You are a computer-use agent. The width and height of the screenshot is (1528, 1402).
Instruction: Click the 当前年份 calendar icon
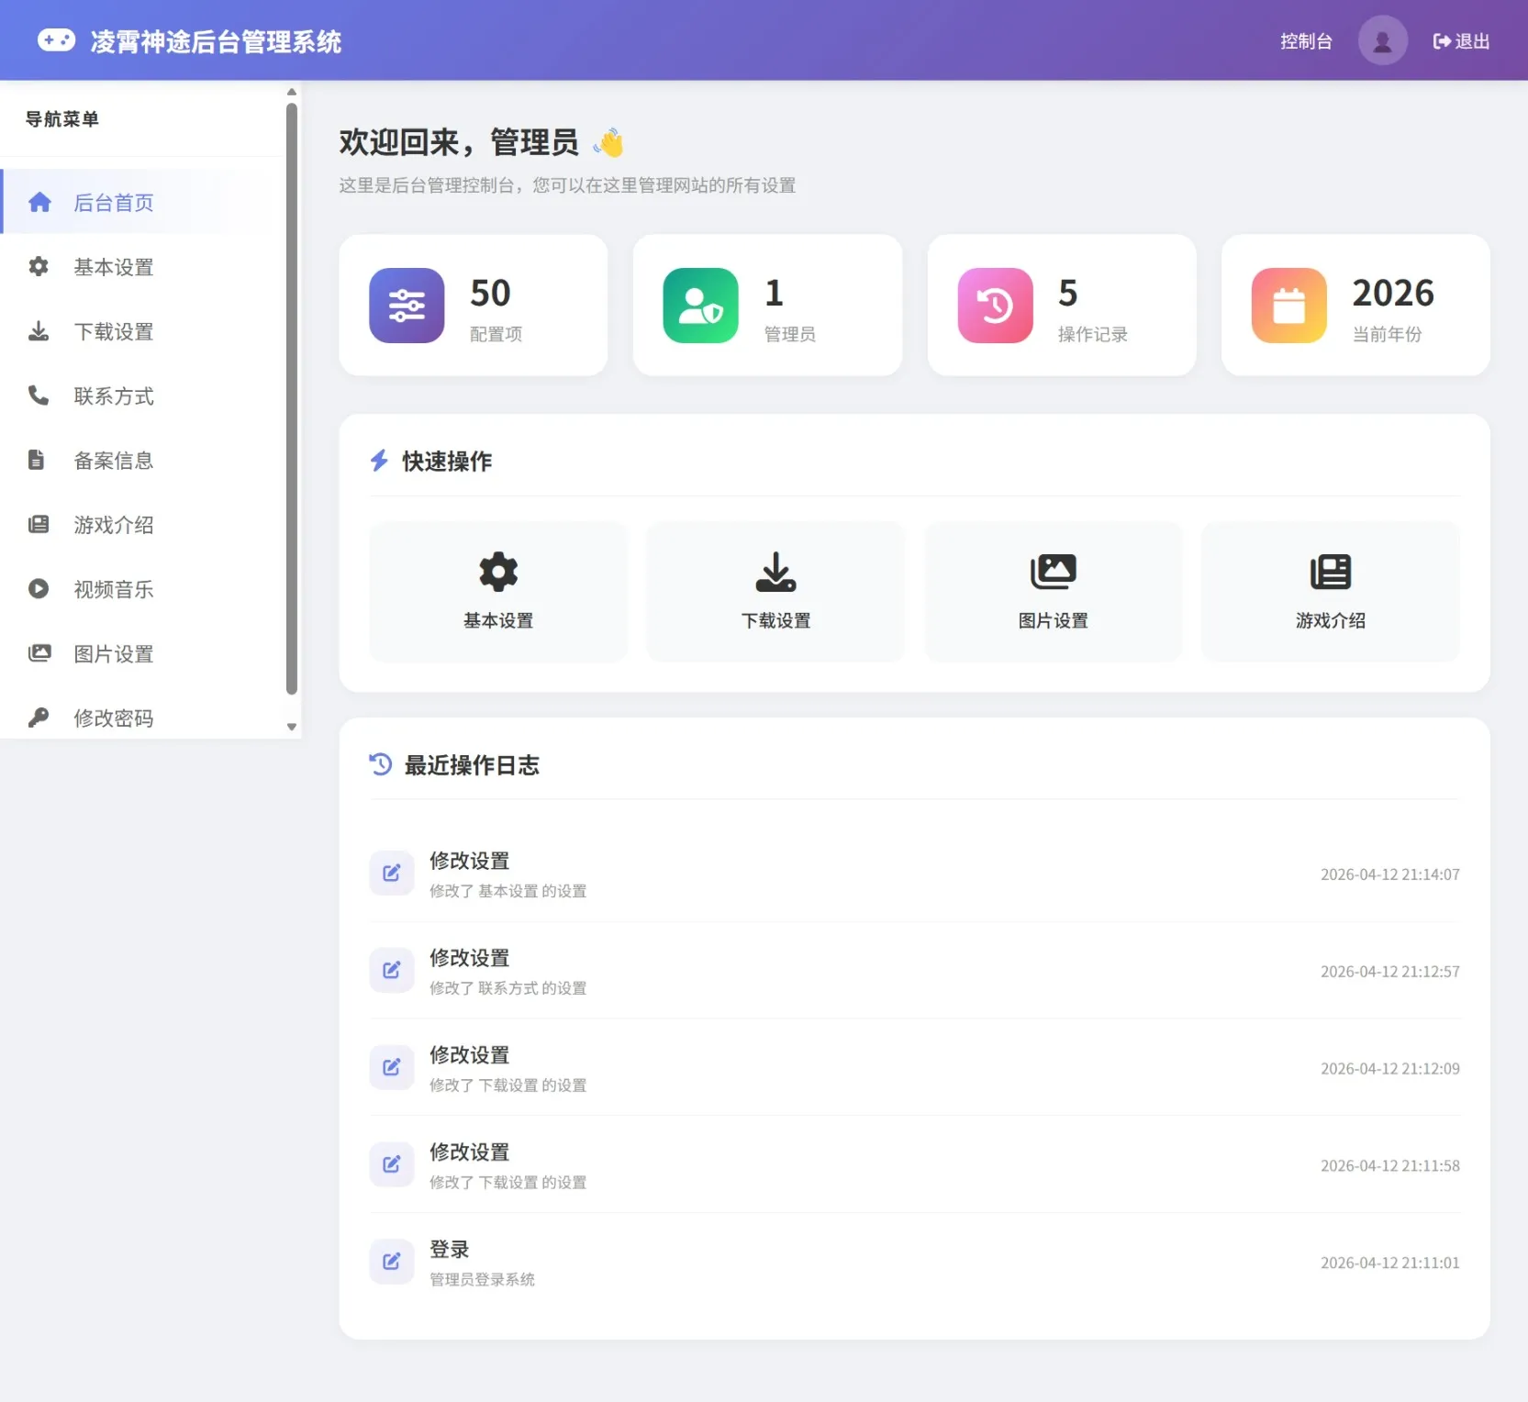[1288, 306]
